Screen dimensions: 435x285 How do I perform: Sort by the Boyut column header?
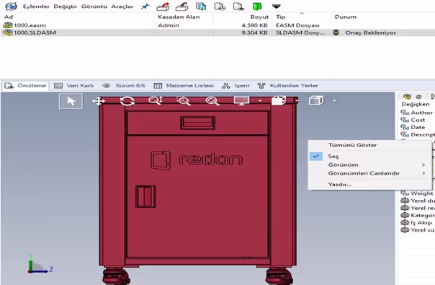point(259,17)
